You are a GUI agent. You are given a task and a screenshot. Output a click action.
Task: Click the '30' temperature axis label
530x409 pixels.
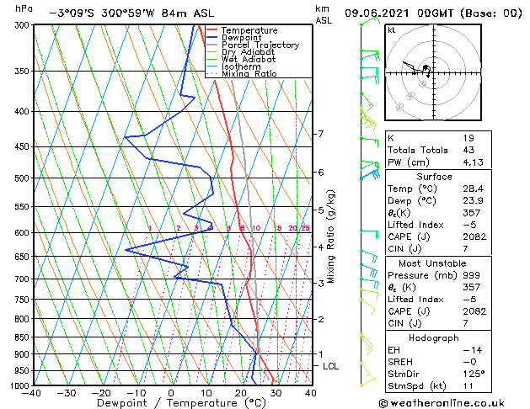point(276,393)
